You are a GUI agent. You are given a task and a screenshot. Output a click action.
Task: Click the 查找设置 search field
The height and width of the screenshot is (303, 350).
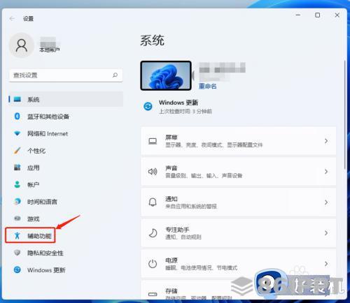coord(66,75)
